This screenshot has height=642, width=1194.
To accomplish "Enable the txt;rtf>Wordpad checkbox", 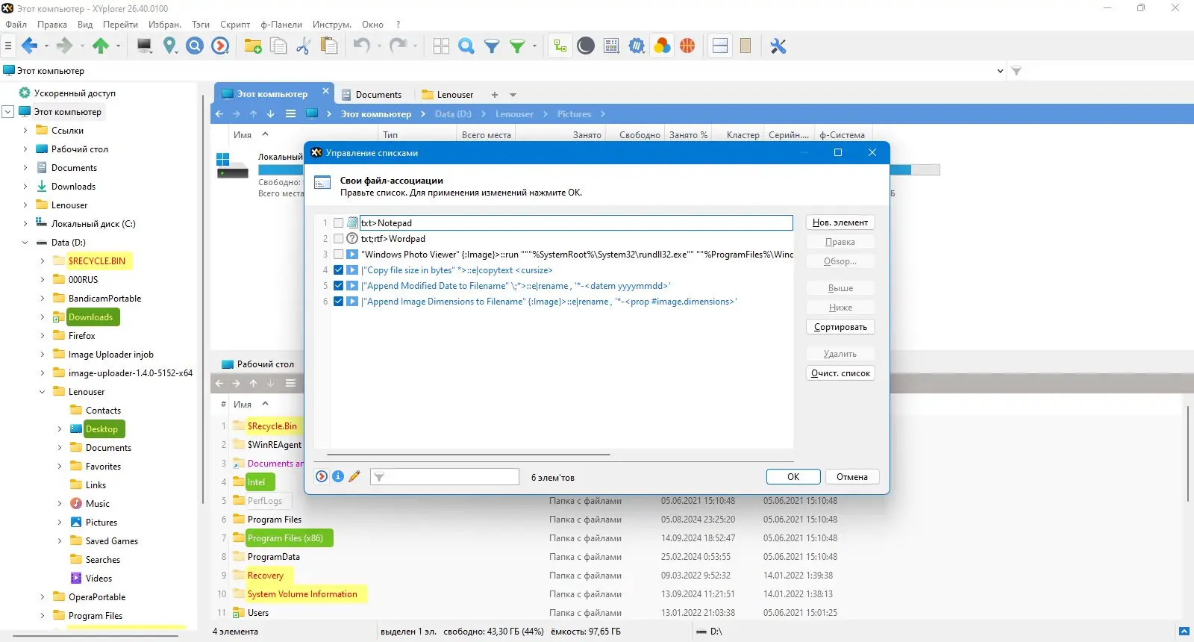I will tap(339, 239).
